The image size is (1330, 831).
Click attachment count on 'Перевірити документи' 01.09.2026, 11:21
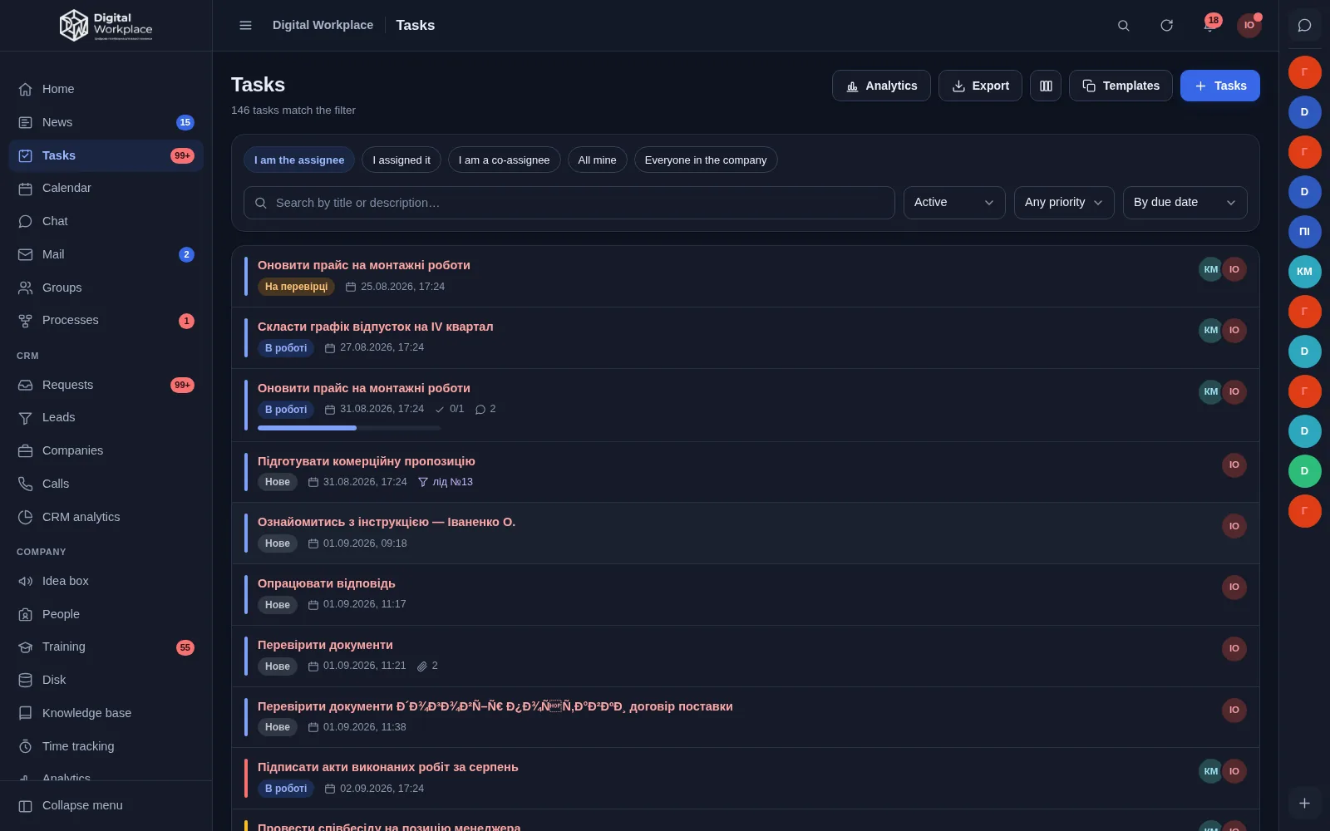click(x=427, y=666)
